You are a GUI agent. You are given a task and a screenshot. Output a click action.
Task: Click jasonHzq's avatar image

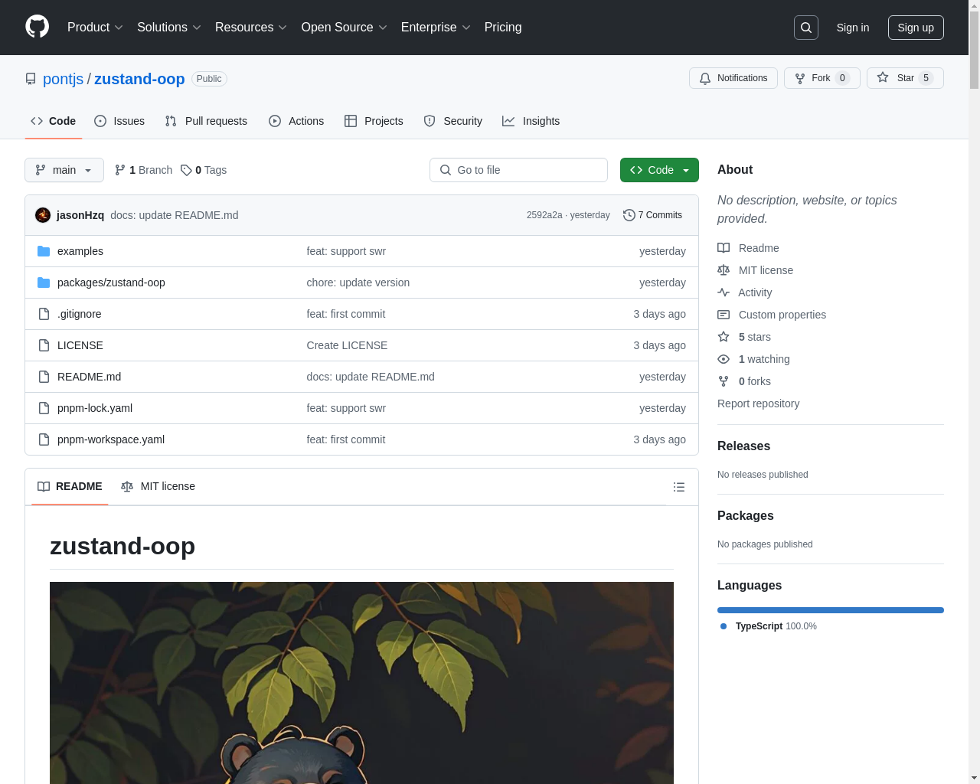[43, 215]
